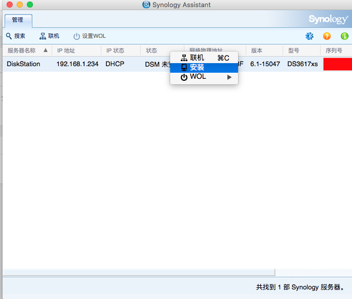Sort by IP 状态 column header
352x299 pixels.
[x=121, y=51]
